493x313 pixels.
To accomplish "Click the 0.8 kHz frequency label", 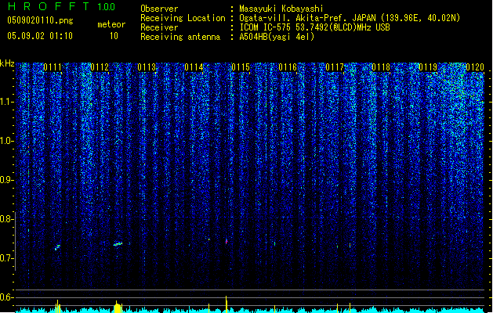I will coord(7,219).
